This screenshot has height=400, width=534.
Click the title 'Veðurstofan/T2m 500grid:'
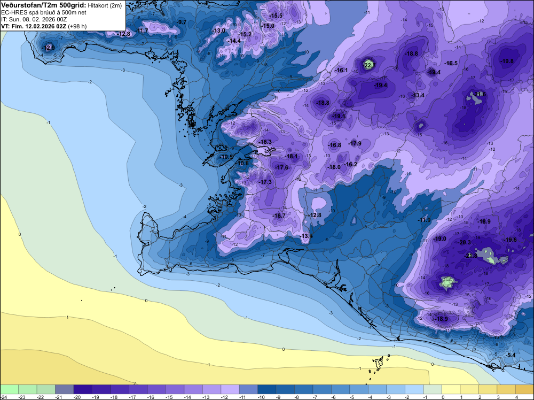point(44,5)
